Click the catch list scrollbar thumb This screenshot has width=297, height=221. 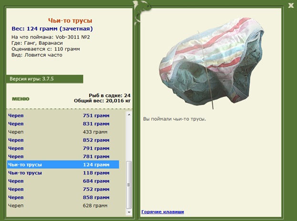click(129, 185)
